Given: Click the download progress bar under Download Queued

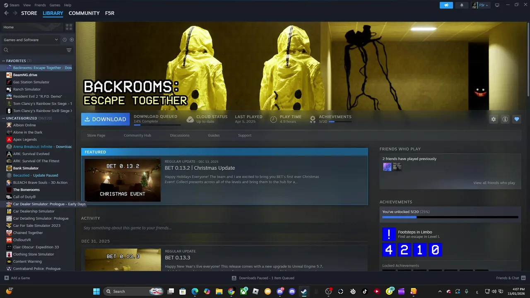Looking at the screenshot, I should 157,125.
